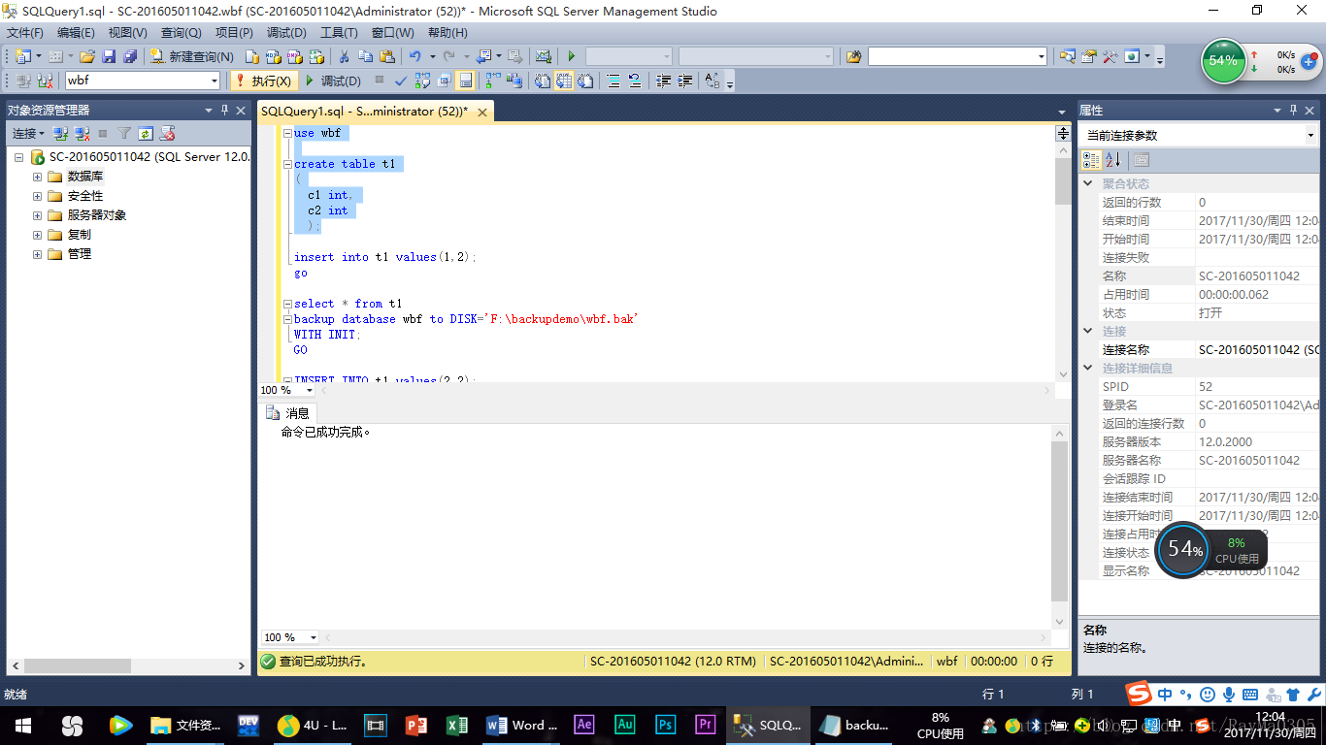
Task: Expand the 数据库 tree node
Action: pyautogui.click(x=37, y=177)
